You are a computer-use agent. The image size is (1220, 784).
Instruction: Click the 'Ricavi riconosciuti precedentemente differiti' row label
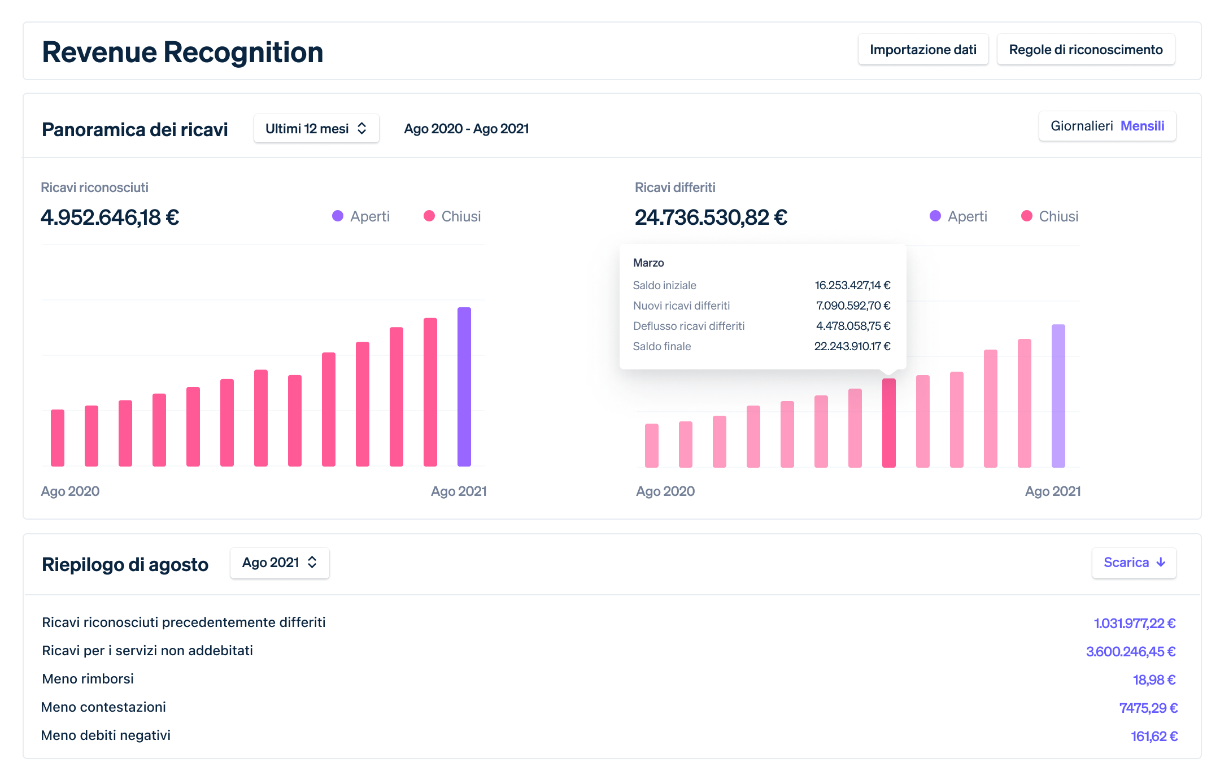point(184,622)
